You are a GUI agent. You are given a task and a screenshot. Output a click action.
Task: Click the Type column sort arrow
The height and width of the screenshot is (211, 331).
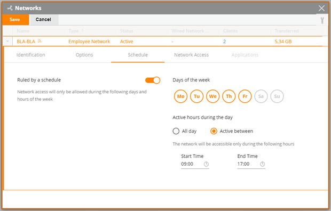(83, 31)
